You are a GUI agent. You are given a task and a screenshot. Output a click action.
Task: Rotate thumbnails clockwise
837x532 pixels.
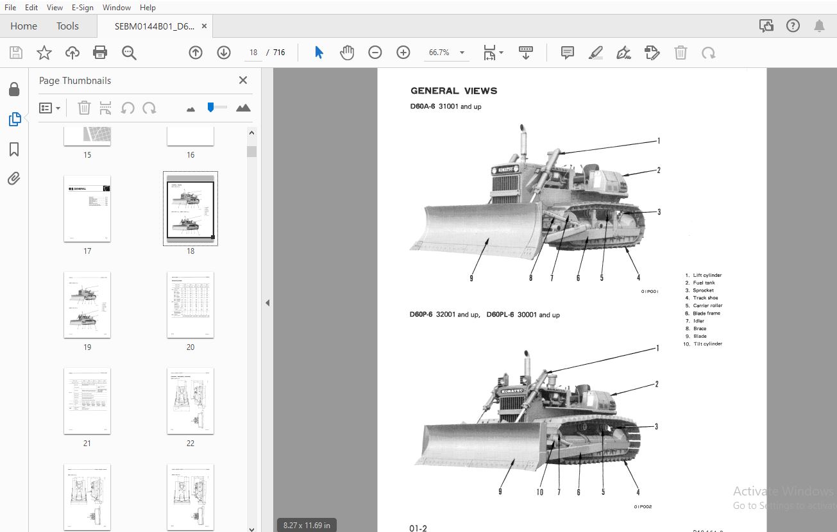coord(149,108)
